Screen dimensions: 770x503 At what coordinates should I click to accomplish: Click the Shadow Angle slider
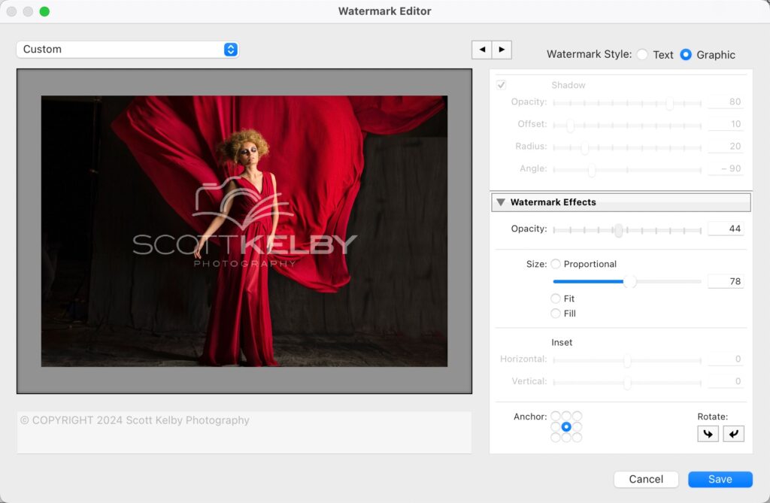pos(627,170)
